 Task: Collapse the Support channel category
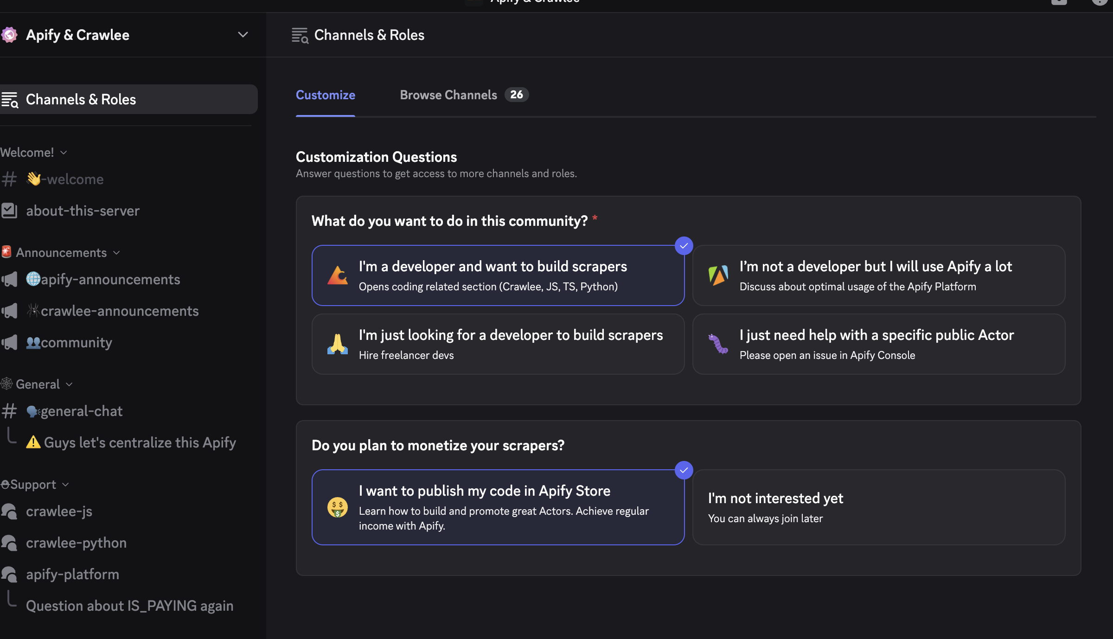coord(33,485)
